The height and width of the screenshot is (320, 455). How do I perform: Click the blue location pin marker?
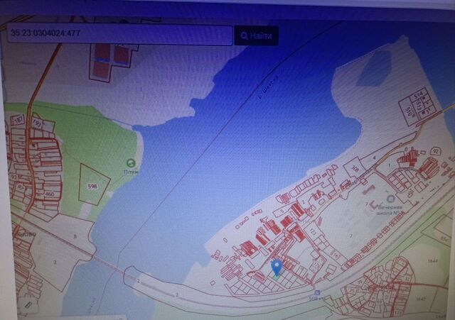(x=277, y=268)
